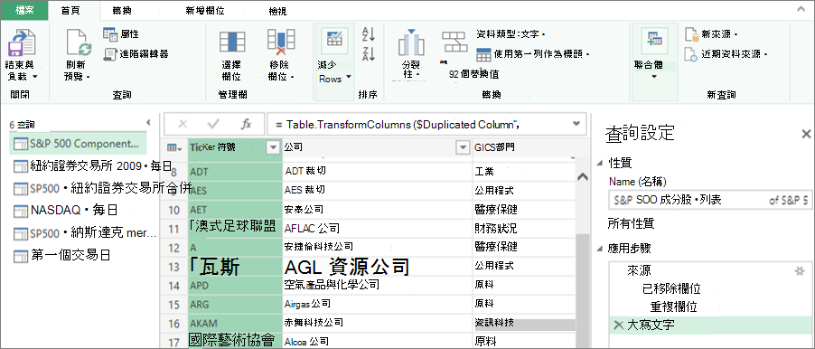Confirm formula with checkmark icon
This screenshot has height=349, width=815.
click(x=213, y=124)
